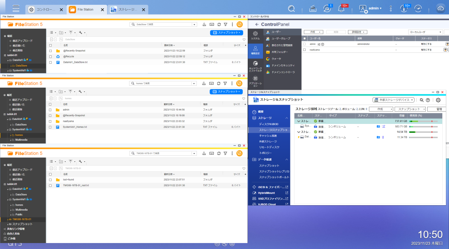This screenshot has height=249, width=449.
Task: Open external devices icon with blue badge 1
Action: click(x=327, y=8)
